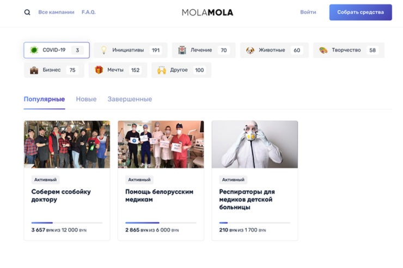Click Активный badge on Помощь белорусским медикам card

(139, 180)
